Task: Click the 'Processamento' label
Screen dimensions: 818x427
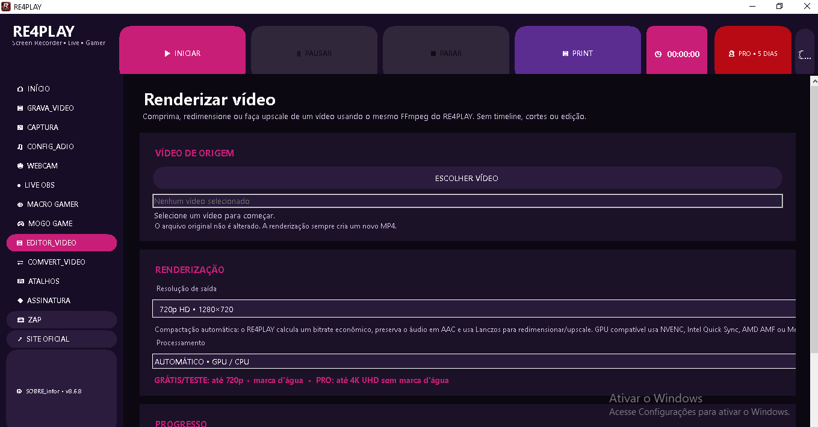Action: coord(181,343)
